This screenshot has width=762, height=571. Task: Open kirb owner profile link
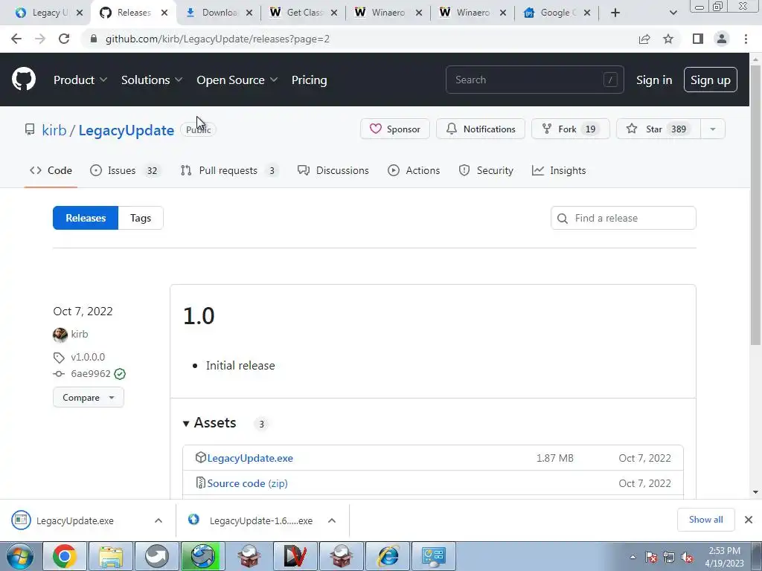(x=54, y=130)
